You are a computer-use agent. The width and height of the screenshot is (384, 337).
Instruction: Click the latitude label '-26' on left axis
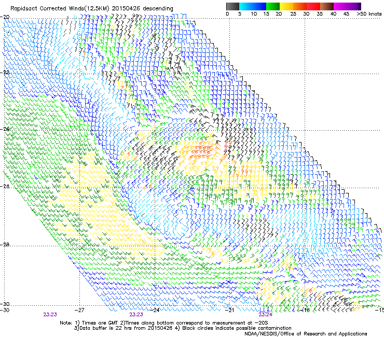(5, 187)
